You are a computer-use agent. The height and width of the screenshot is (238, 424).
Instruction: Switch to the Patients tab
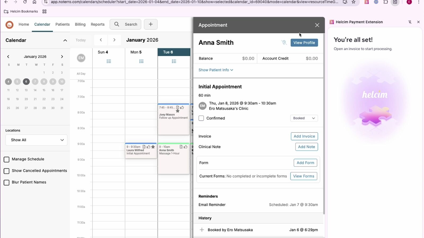[62, 24]
